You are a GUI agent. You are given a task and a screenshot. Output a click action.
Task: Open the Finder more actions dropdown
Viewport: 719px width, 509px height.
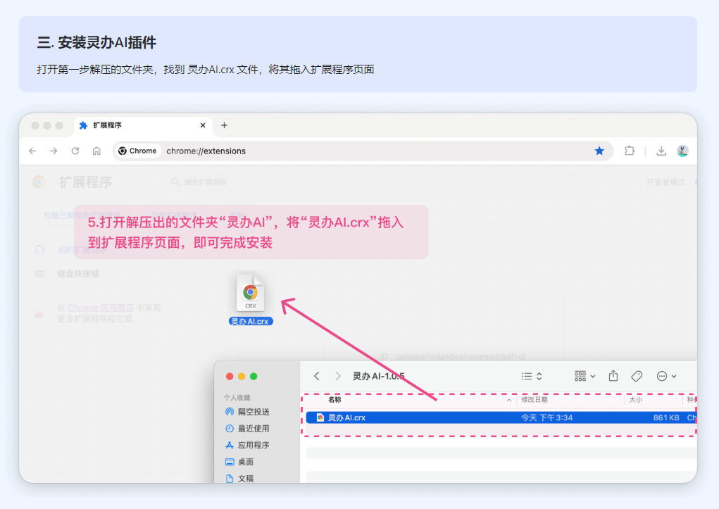tap(666, 376)
